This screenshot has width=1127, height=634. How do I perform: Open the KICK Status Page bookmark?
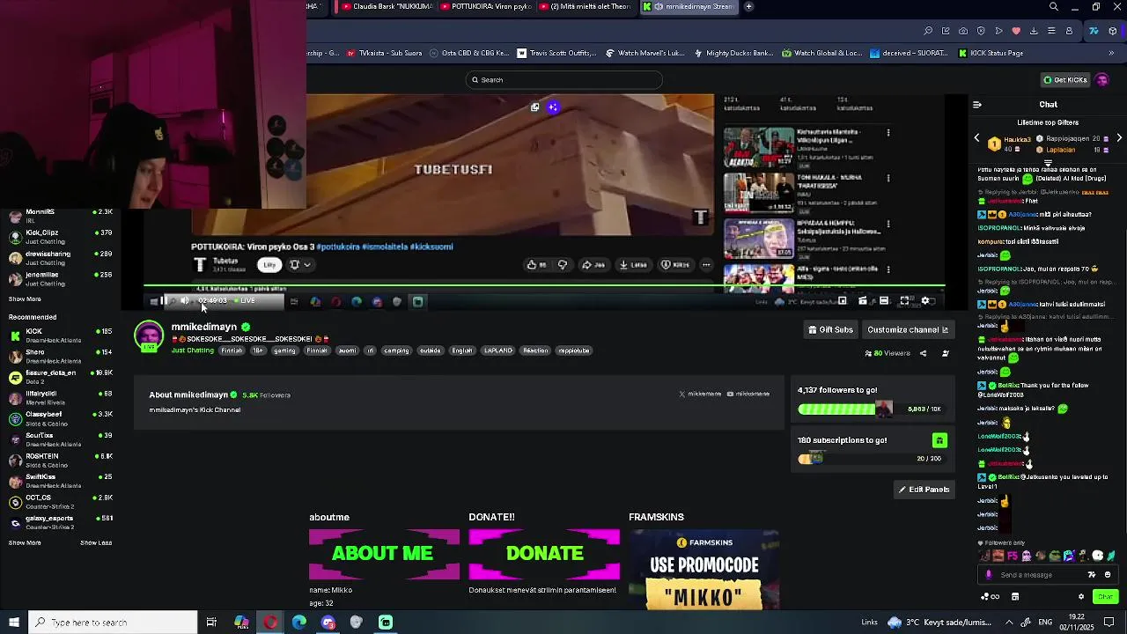click(x=991, y=53)
